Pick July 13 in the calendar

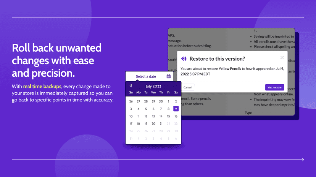(x=153, y=116)
